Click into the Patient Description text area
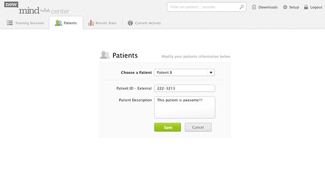The height and width of the screenshot is (183, 325). coord(184,107)
